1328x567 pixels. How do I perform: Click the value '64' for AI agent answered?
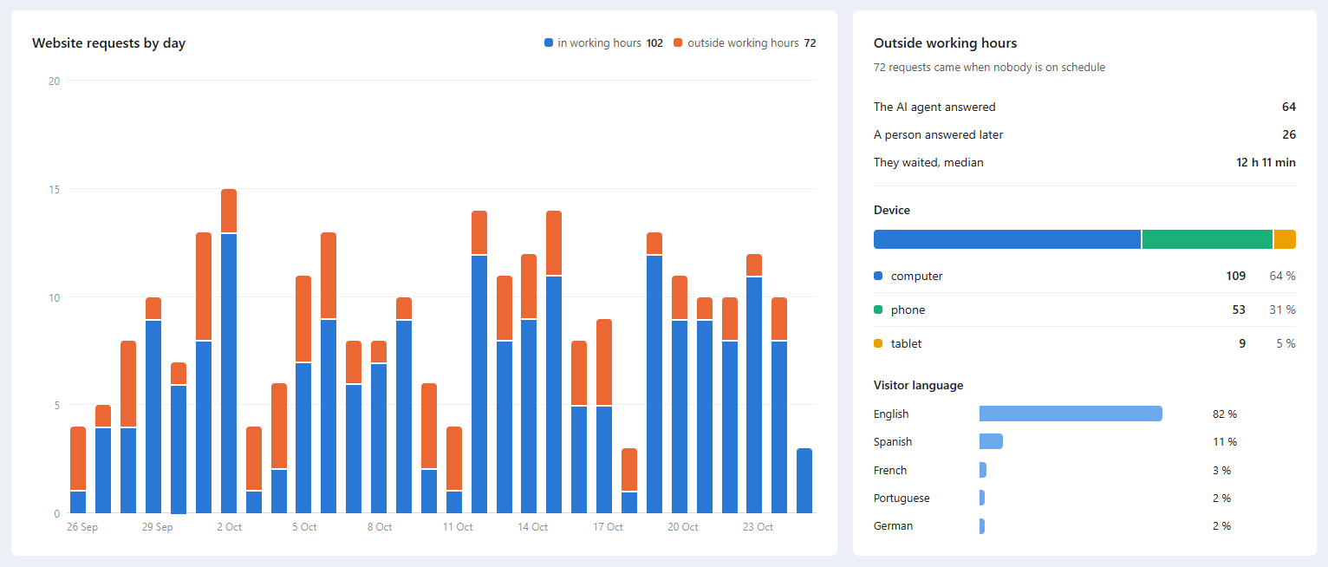pyautogui.click(x=1289, y=107)
